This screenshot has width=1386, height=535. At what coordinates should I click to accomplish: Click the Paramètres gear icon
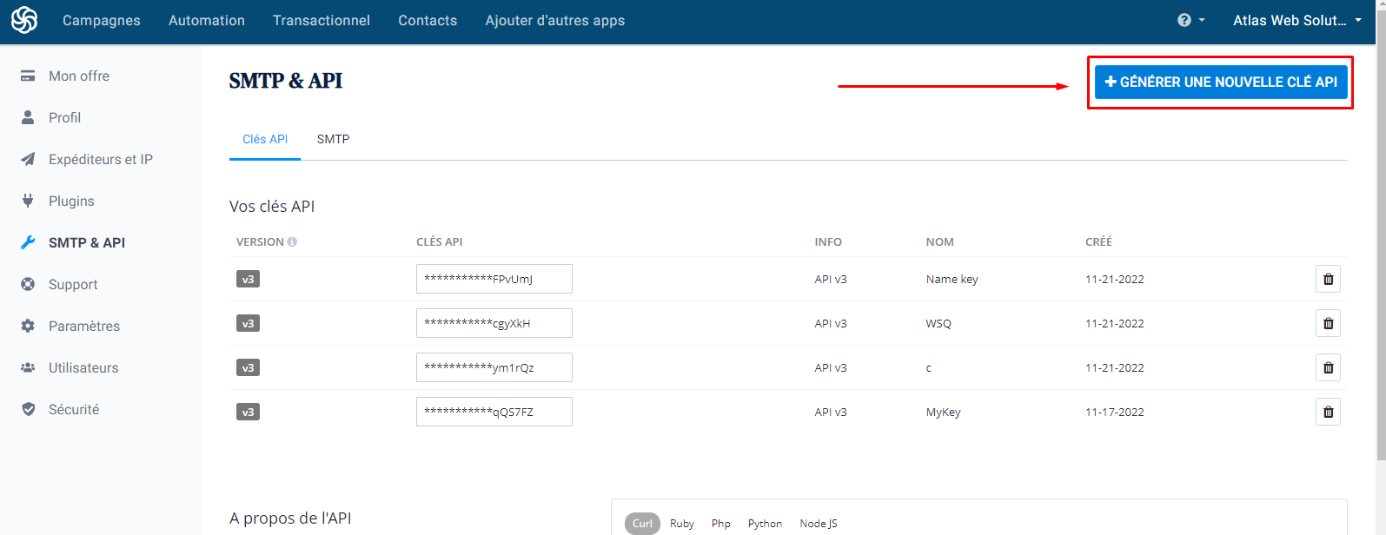click(28, 326)
